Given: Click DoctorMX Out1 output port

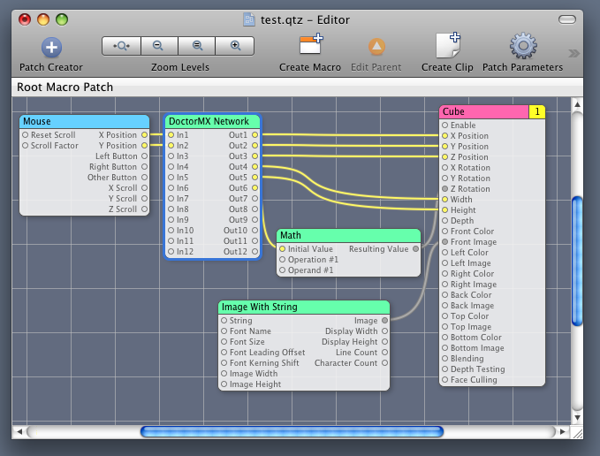Looking at the screenshot, I should [x=254, y=135].
